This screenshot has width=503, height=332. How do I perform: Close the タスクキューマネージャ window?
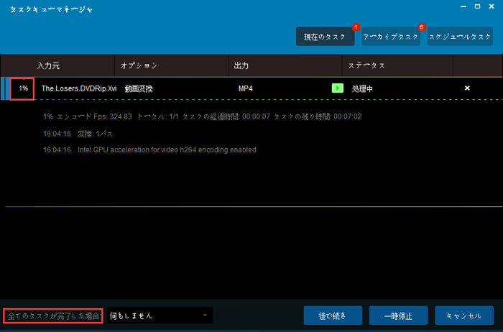492,6
